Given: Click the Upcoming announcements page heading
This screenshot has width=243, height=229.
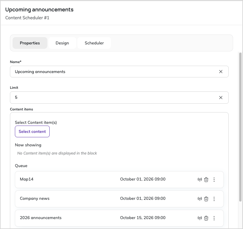Looking at the screenshot, I should (39, 10).
